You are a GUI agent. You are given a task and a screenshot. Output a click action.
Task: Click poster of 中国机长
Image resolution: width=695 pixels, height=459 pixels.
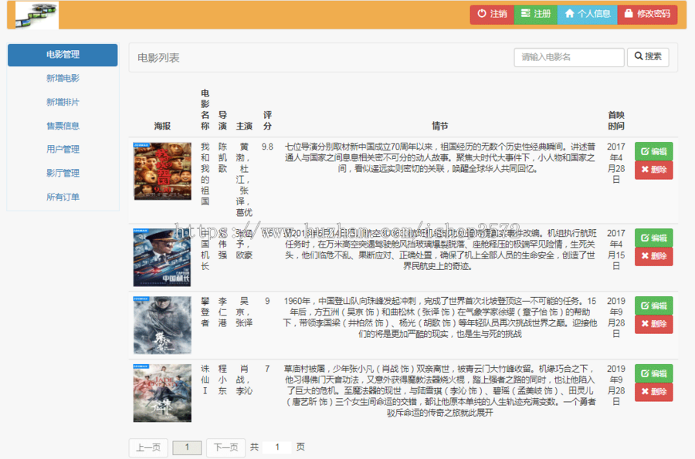pyautogui.click(x=162, y=258)
